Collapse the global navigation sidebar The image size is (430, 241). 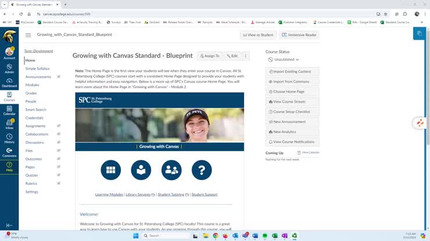coord(9,225)
